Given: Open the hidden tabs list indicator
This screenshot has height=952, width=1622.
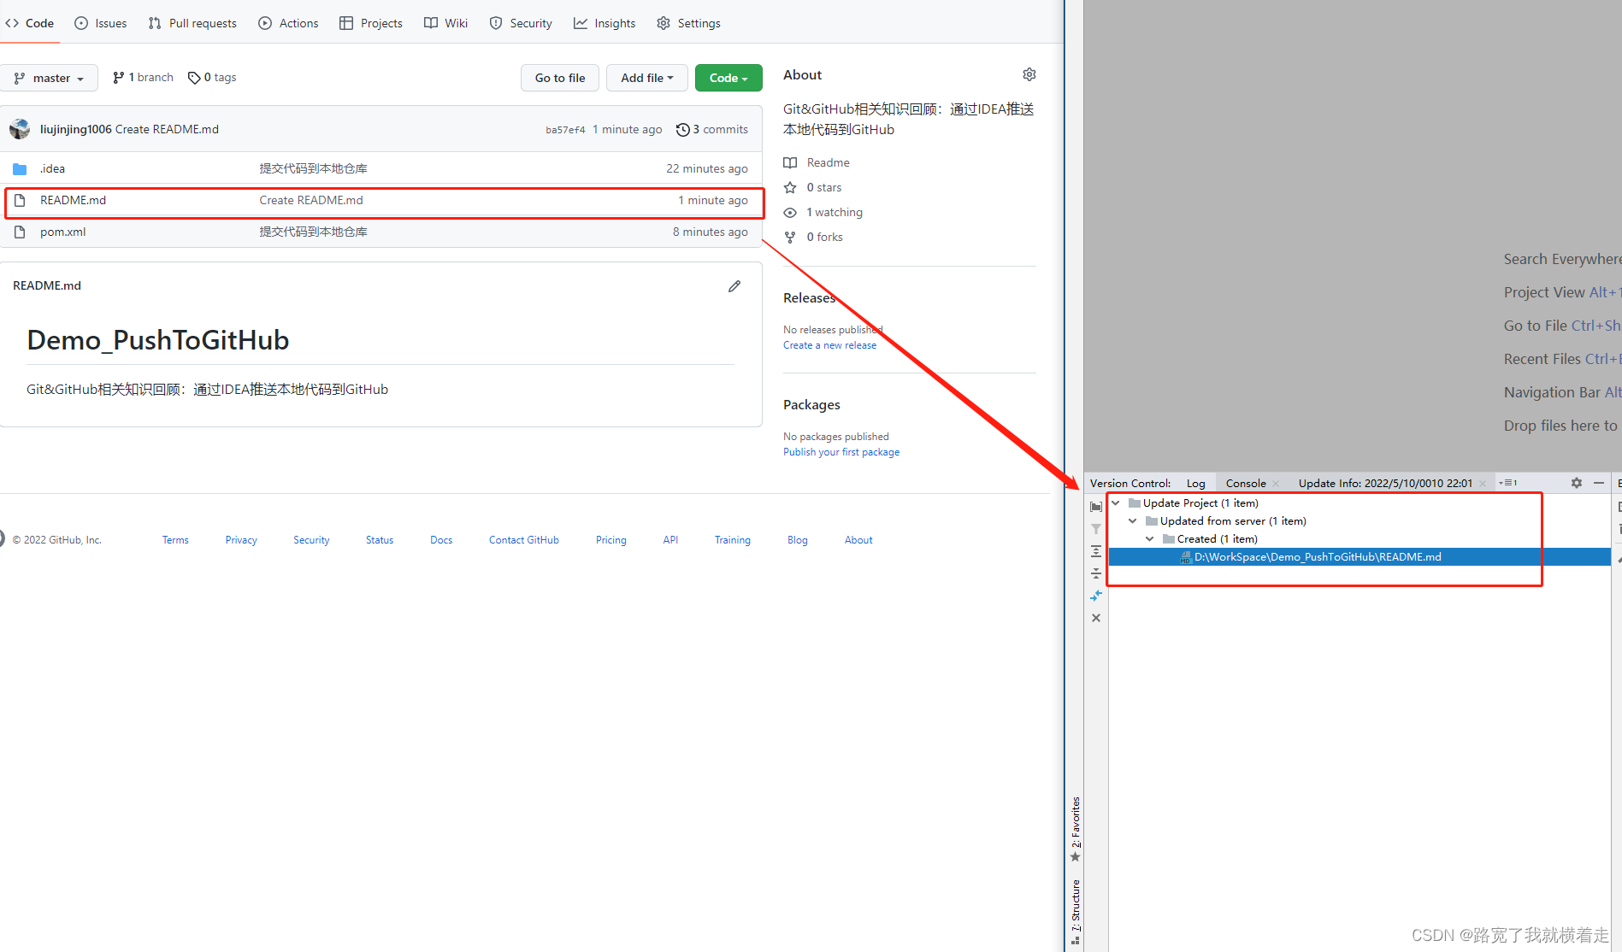Looking at the screenshot, I should 1508,483.
